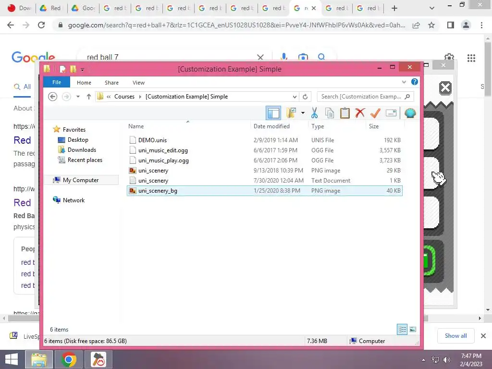Select the DEMO.unis file

pos(265,140)
